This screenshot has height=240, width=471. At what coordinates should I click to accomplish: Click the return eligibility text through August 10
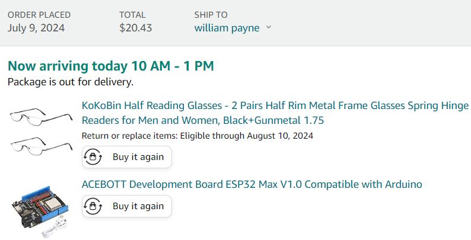pyautogui.click(x=198, y=136)
